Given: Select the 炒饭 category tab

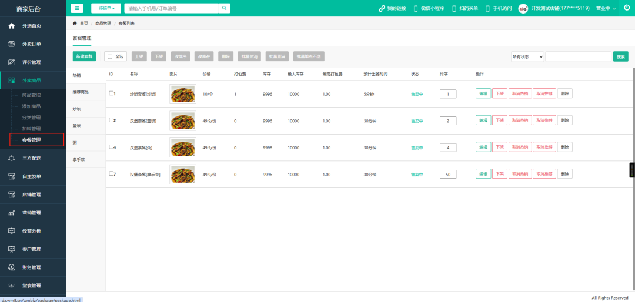Looking at the screenshot, I should [78, 109].
